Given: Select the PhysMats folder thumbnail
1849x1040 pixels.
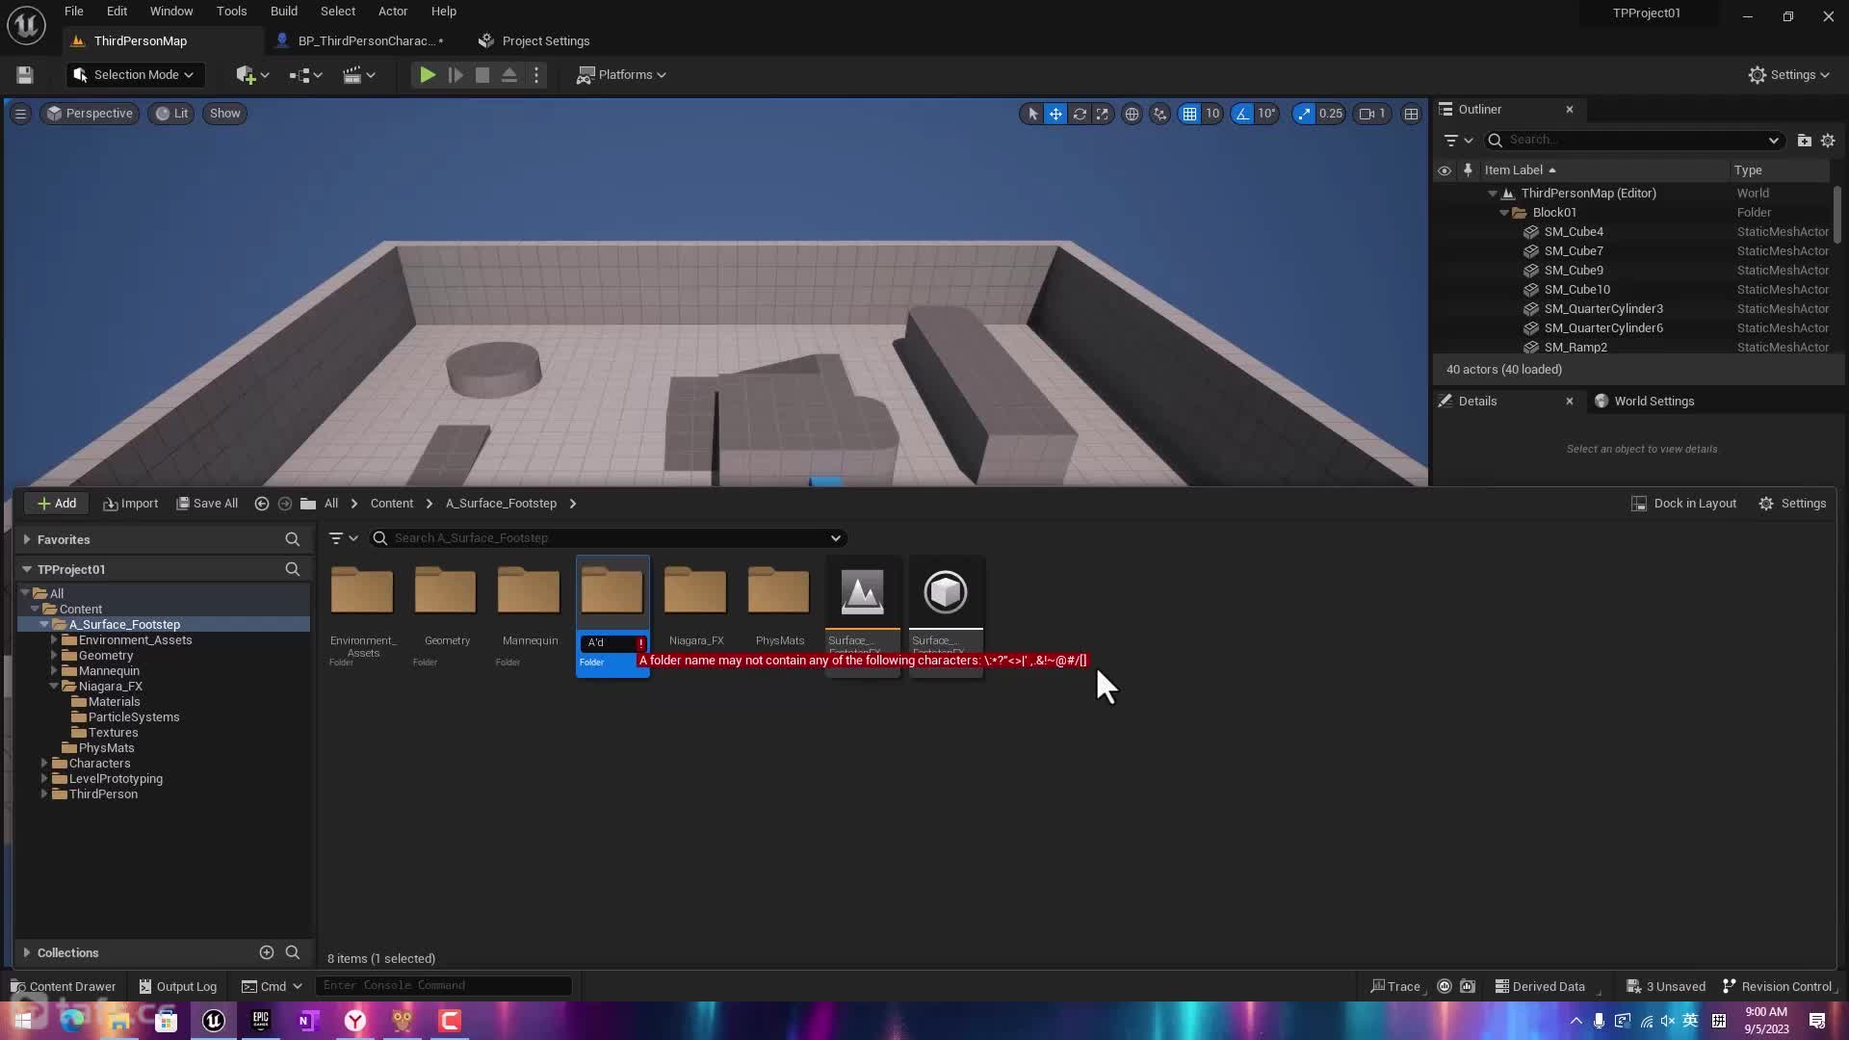Looking at the screenshot, I should pyautogui.click(x=778, y=616).
